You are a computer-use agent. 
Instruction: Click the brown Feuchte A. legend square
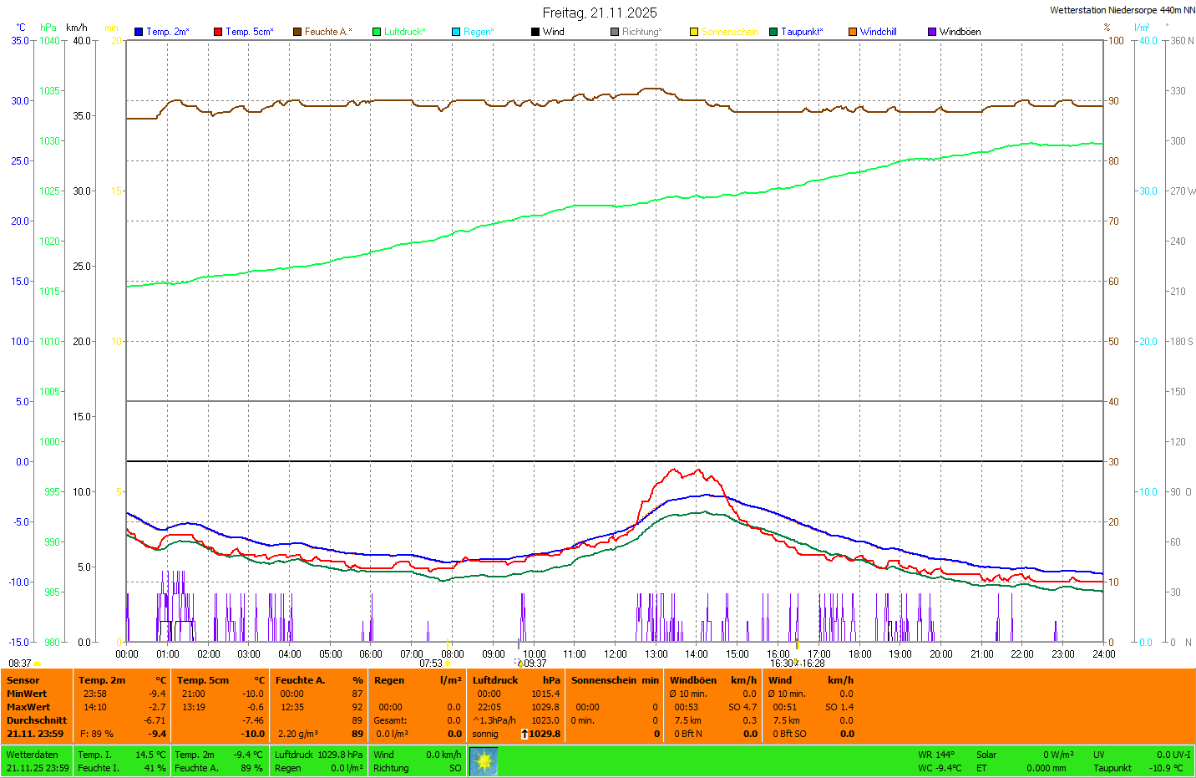297,32
